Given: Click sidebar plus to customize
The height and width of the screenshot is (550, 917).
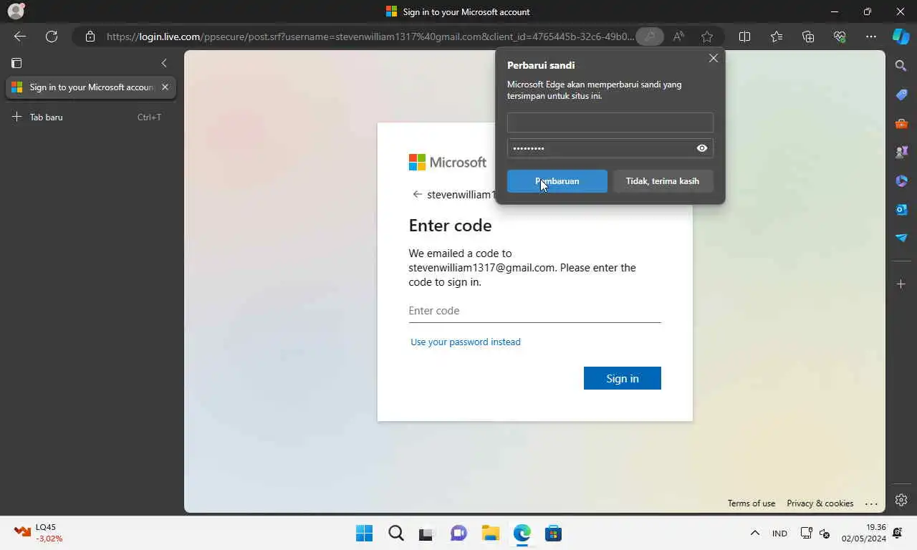Looking at the screenshot, I should click(901, 284).
